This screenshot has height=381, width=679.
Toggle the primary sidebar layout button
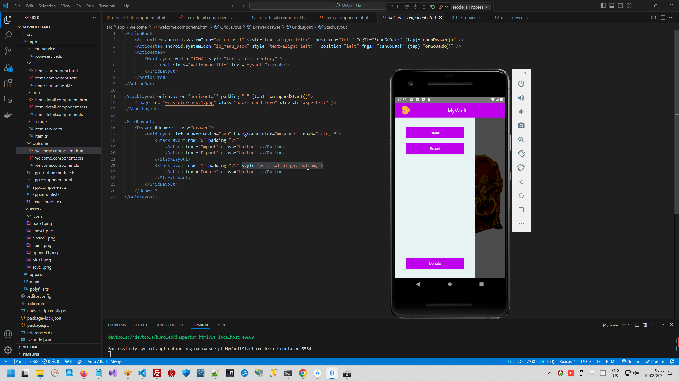(x=603, y=6)
